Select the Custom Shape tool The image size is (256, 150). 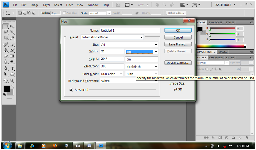click(x=12, y=74)
